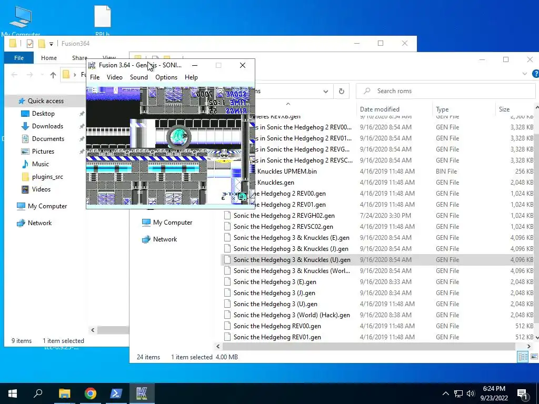Open the Options menu in Fusion
The height and width of the screenshot is (404, 539).
[x=166, y=77]
